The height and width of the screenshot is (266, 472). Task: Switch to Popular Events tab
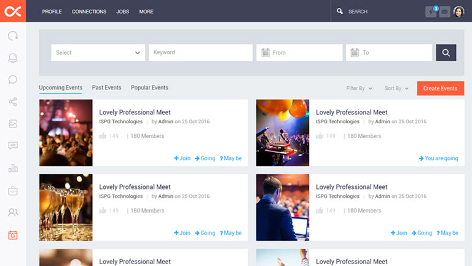pos(149,87)
